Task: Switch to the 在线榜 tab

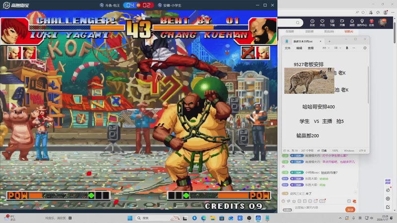Action: point(290,31)
